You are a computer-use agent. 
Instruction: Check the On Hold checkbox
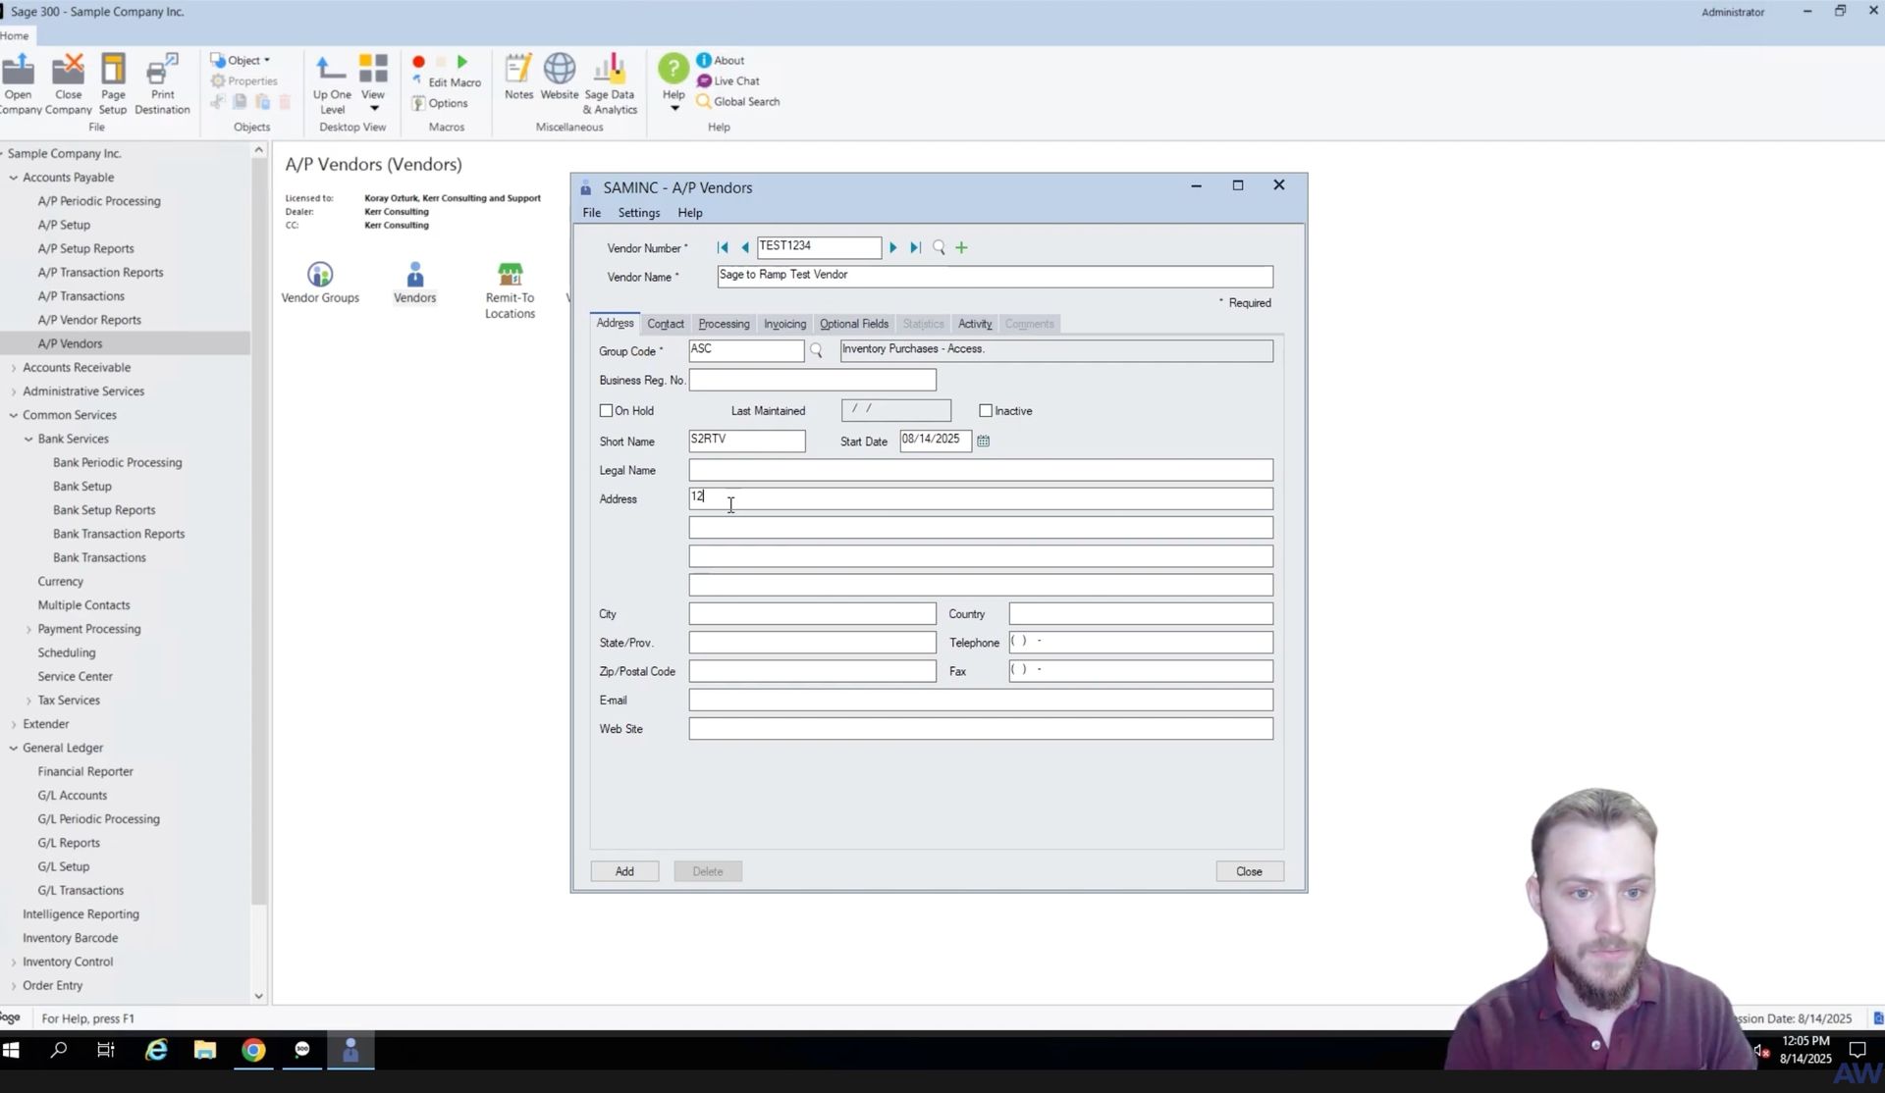tap(606, 411)
